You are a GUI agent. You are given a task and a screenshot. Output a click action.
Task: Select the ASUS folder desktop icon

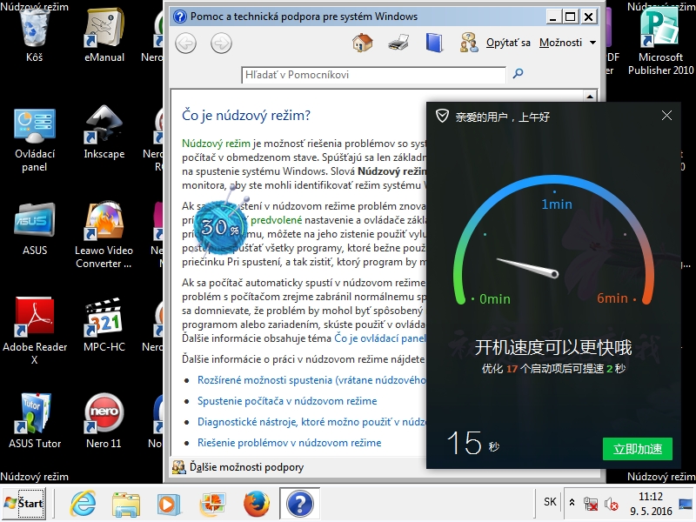(x=35, y=229)
